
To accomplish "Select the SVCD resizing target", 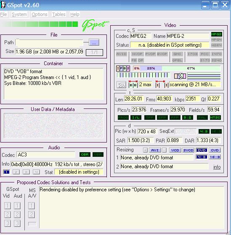I will click(x=188, y=150).
